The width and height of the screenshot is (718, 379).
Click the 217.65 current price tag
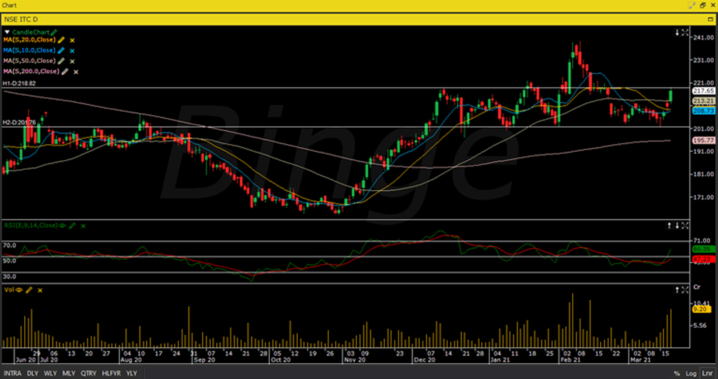click(x=703, y=91)
